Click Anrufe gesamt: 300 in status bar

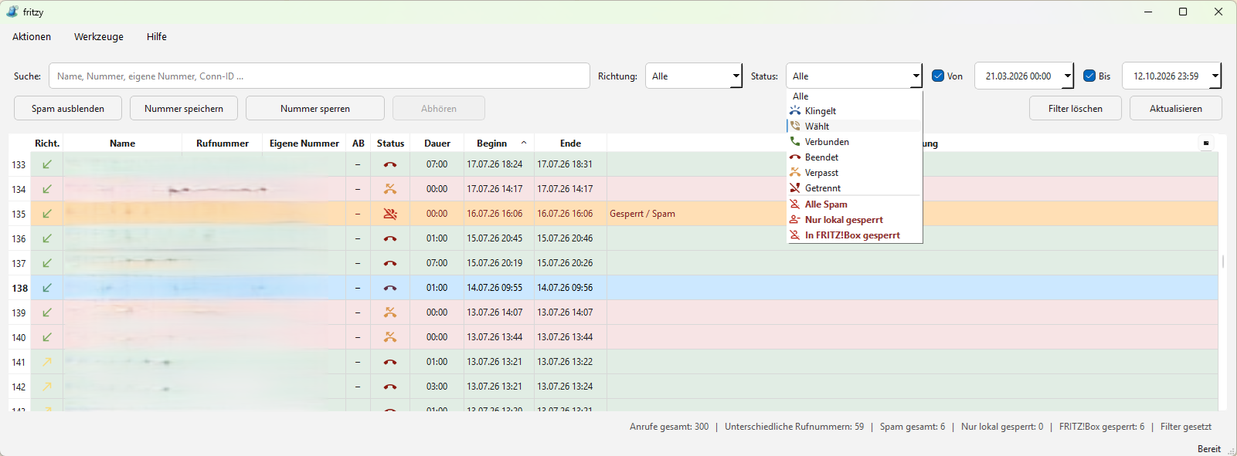tap(669, 427)
